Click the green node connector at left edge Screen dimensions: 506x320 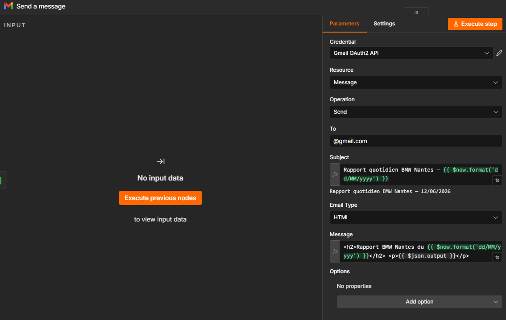pos(3,180)
